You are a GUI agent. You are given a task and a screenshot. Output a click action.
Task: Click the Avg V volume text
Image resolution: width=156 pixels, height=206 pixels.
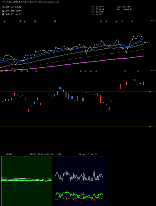click(123, 7)
